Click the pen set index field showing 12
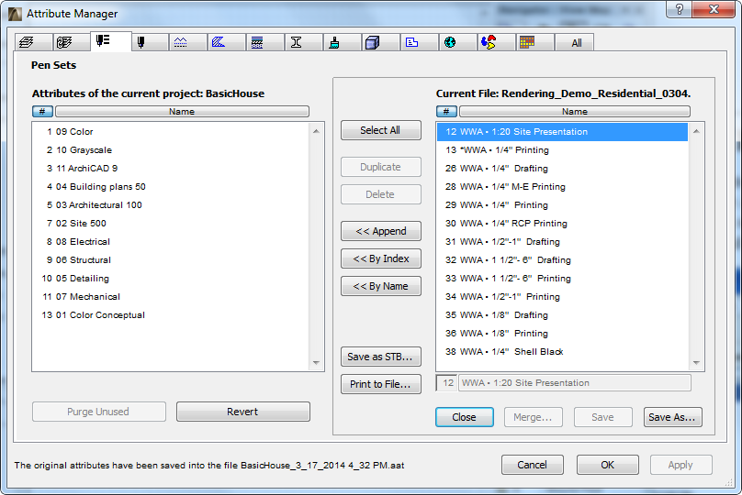The width and height of the screenshot is (742, 495). [446, 383]
